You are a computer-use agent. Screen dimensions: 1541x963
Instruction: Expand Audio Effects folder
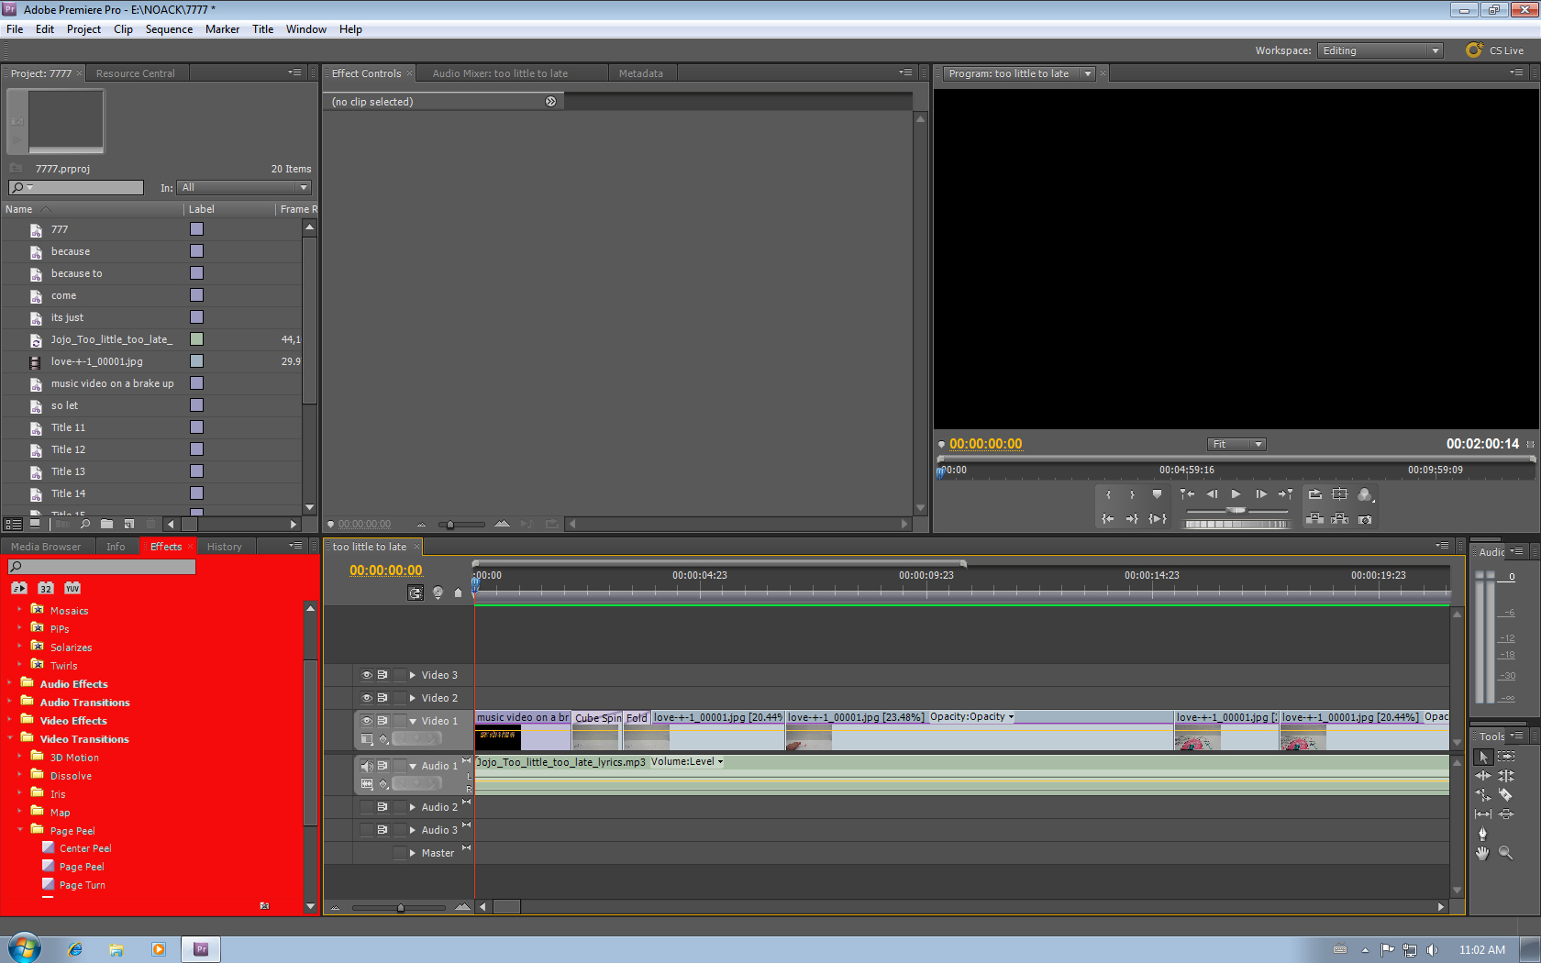tap(9, 683)
